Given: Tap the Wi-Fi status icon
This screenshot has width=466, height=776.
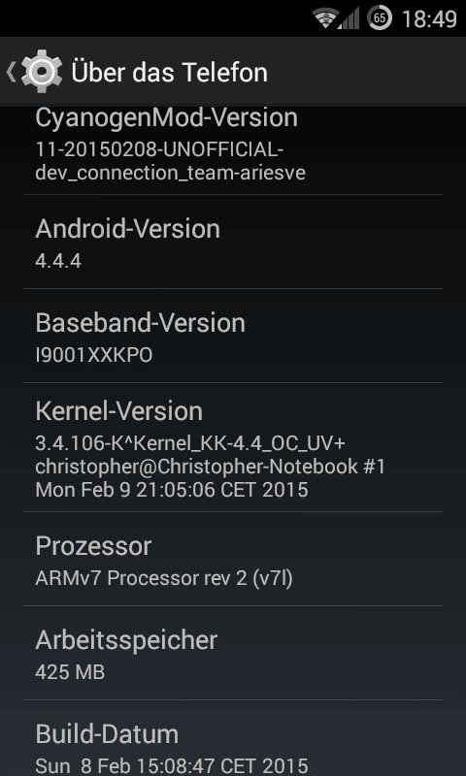Looking at the screenshot, I should pos(324,18).
